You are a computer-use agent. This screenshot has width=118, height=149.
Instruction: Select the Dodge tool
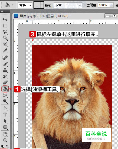tap(5, 101)
